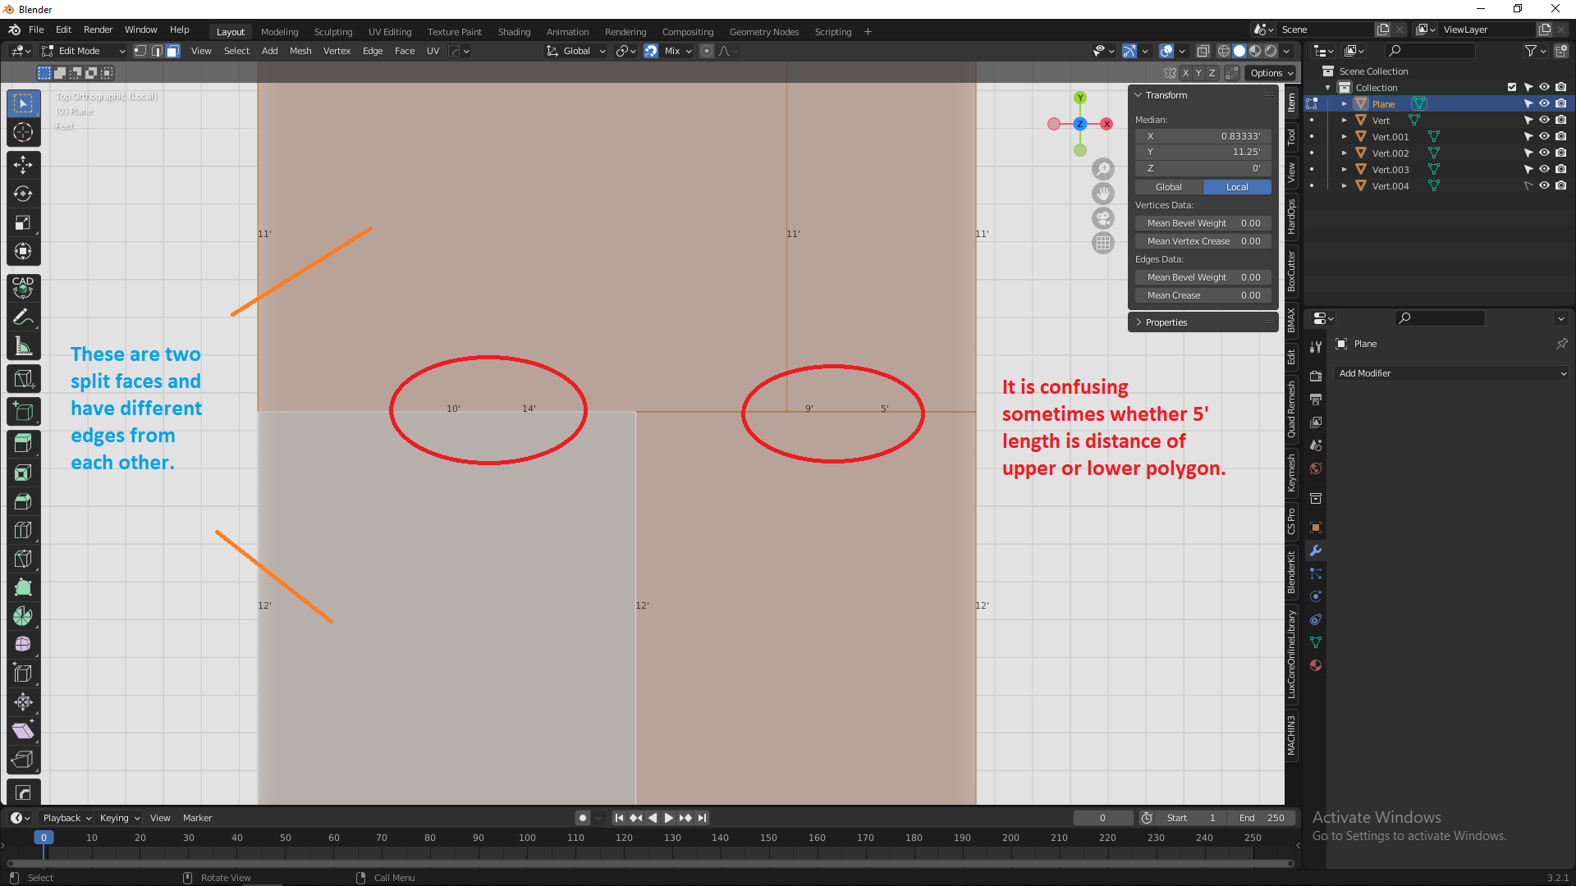Screen dimensions: 1576x886
Task: Click the Median X value field
Action: point(1203,136)
